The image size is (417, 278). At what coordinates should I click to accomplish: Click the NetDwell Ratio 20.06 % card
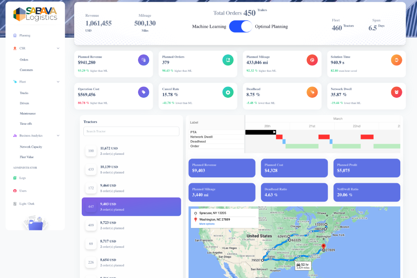[x=367, y=192]
